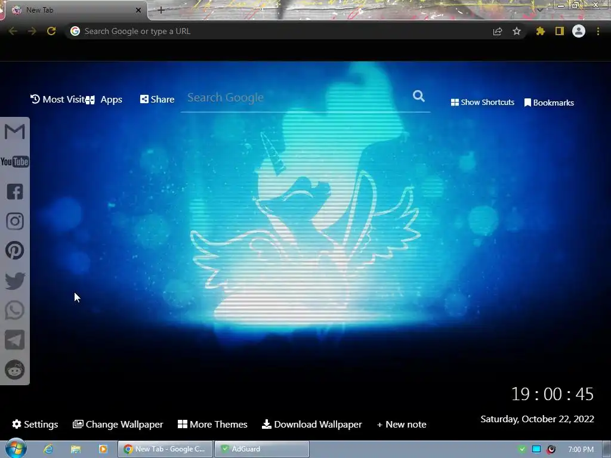Image resolution: width=611 pixels, height=458 pixels.
Task: Open Telegram from the sidebar
Action: coord(15,340)
